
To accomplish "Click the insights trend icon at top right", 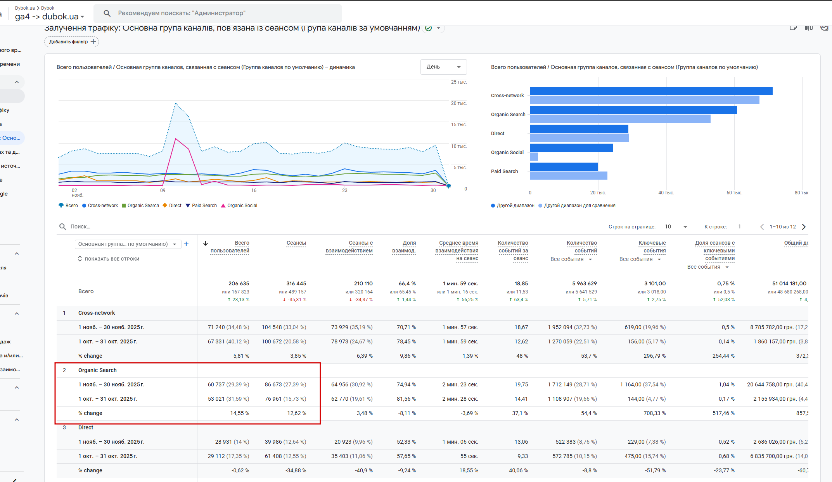I will [x=824, y=27].
